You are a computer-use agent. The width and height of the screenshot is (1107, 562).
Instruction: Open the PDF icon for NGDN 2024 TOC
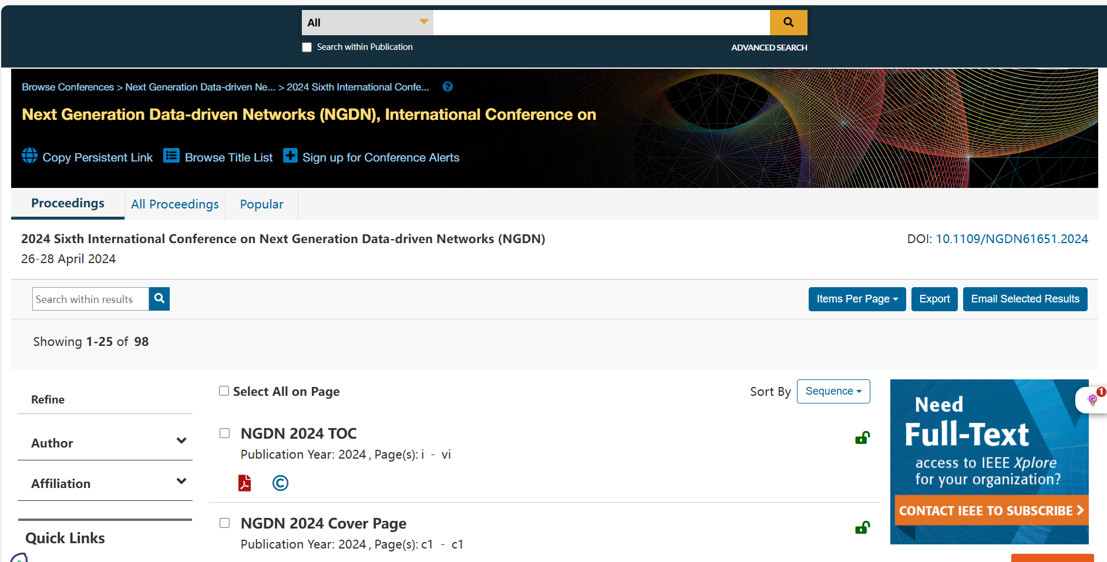pos(244,483)
